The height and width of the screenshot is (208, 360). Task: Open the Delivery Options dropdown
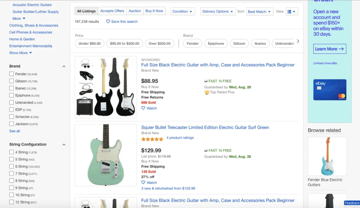coord(218,11)
